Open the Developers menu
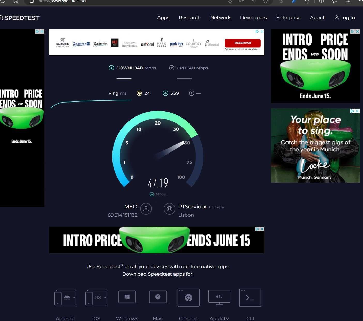Viewport: 363px width, 321px height. [253, 18]
